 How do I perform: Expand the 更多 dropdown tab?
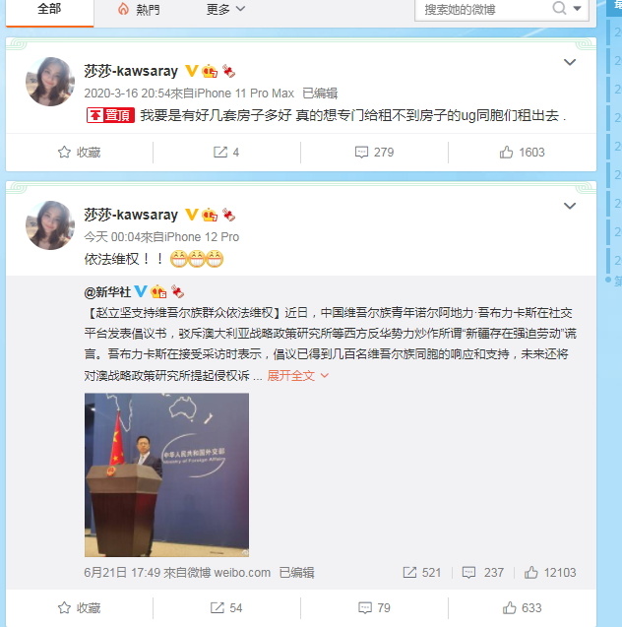tap(225, 9)
